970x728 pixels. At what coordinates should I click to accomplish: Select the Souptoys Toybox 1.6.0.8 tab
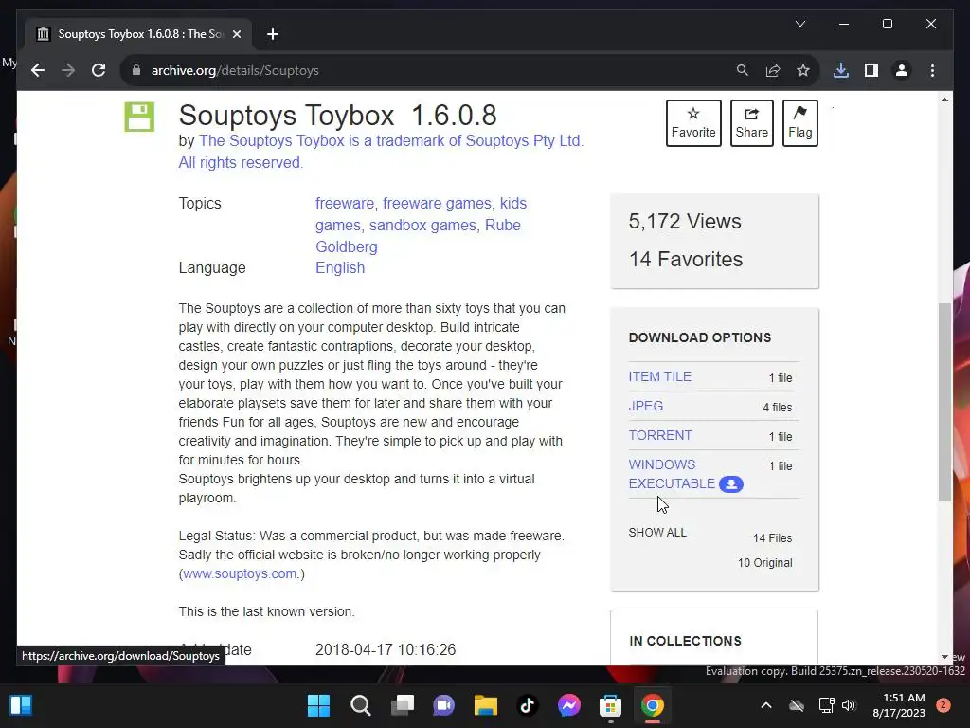coord(138,34)
